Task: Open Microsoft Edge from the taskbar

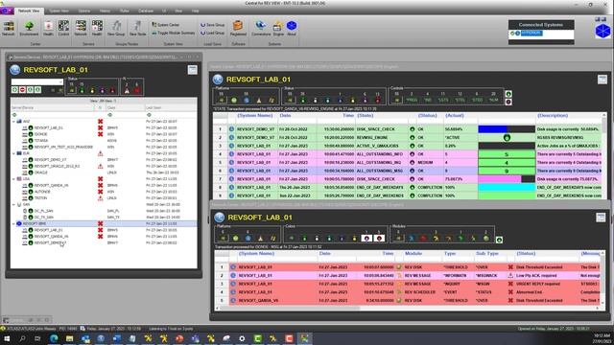Action: 54,338
